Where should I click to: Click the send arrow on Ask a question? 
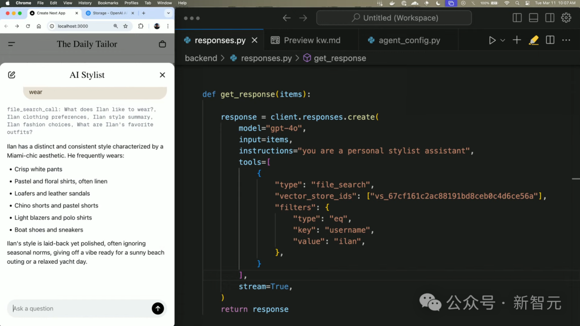click(157, 308)
